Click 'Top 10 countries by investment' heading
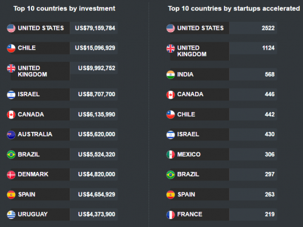This screenshot has height=227, width=303. click(x=64, y=8)
